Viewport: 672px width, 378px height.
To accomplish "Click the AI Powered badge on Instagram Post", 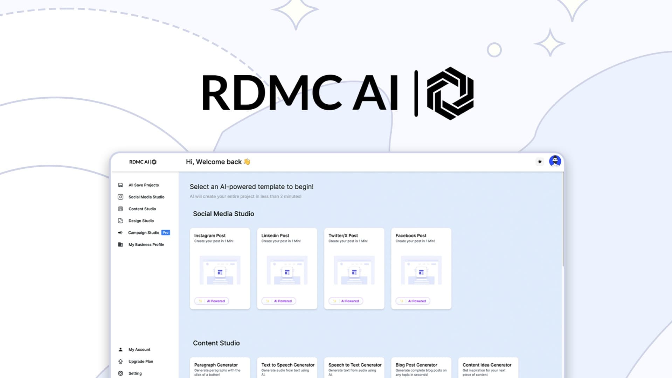I will [x=212, y=301].
